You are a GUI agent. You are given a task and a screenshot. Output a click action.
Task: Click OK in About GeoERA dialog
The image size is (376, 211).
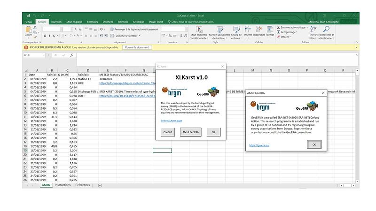coord(314,144)
